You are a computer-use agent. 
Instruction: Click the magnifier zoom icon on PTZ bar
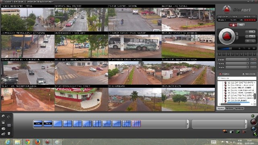point(244,48)
